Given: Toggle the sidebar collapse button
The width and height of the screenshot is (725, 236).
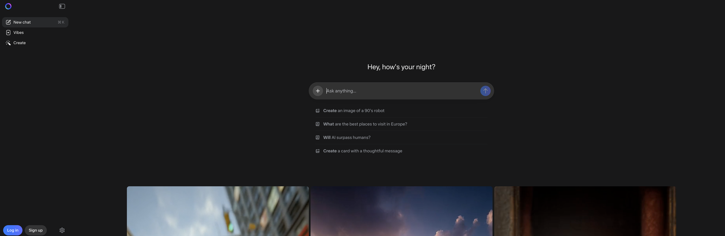Looking at the screenshot, I should click(62, 6).
